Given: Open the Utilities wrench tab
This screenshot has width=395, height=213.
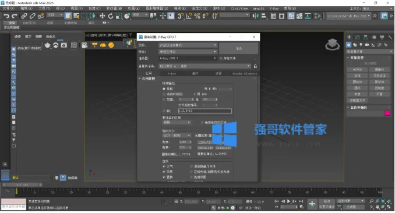Looking at the screenshot, I should [x=390, y=37].
